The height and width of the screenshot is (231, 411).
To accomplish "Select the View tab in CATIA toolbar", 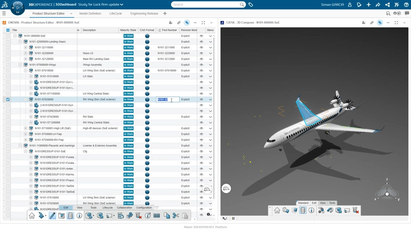I will coord(323,203).
